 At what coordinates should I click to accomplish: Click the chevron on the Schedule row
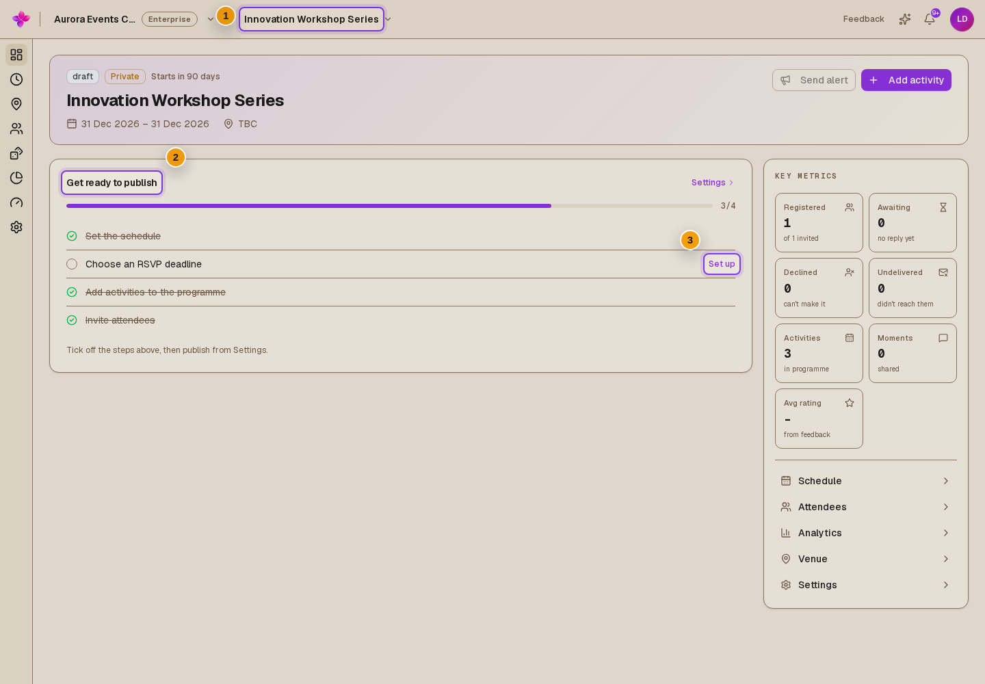pyautogui.click(x=946, y=481)
